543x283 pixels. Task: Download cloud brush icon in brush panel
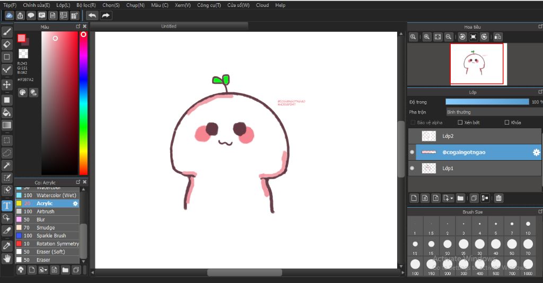point(21,270)
